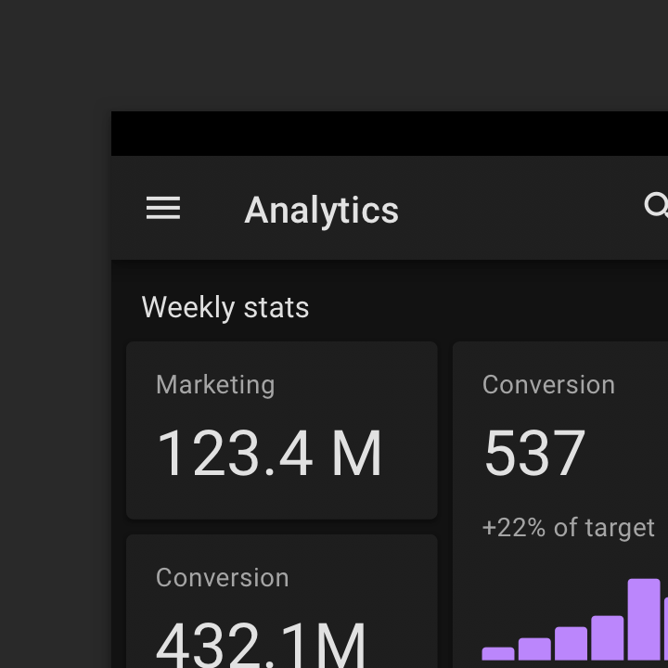Click the 537 conversion value

point(534,455)
